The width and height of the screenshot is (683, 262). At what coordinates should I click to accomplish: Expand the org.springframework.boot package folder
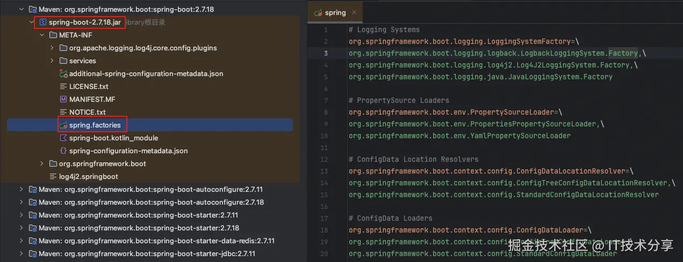coord(42,163)
